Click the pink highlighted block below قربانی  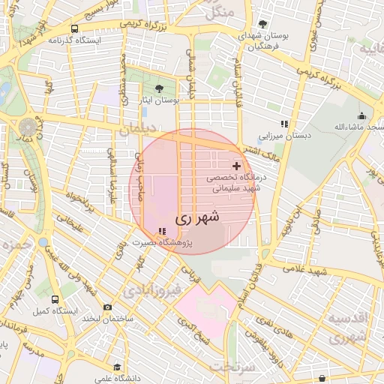pos(205,311)
